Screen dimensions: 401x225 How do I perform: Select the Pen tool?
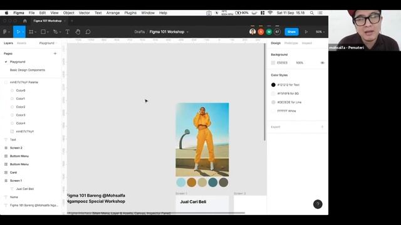point(55,32)
